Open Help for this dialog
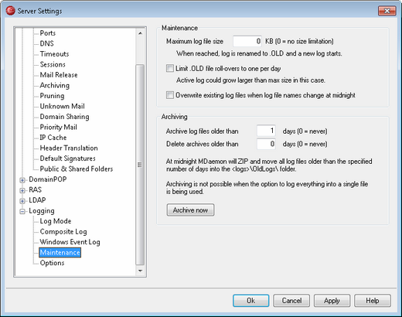Image resolution: width=402 pixels, height=317 pixels. 373,301
